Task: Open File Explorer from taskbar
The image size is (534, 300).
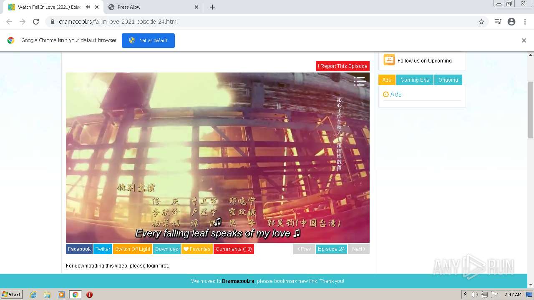Action: tap(47, 295)
